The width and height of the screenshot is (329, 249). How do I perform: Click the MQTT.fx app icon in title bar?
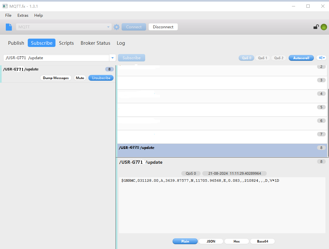click(5, 6)
